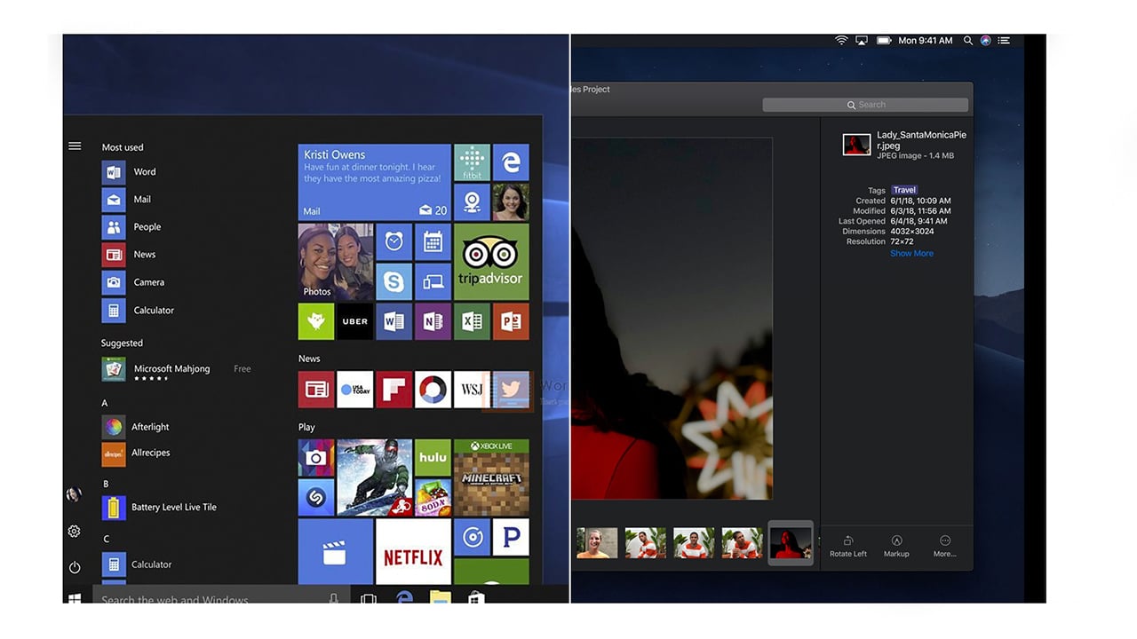Open the Uber tile
The image size is (1137, 639).
tap(354, 321)
